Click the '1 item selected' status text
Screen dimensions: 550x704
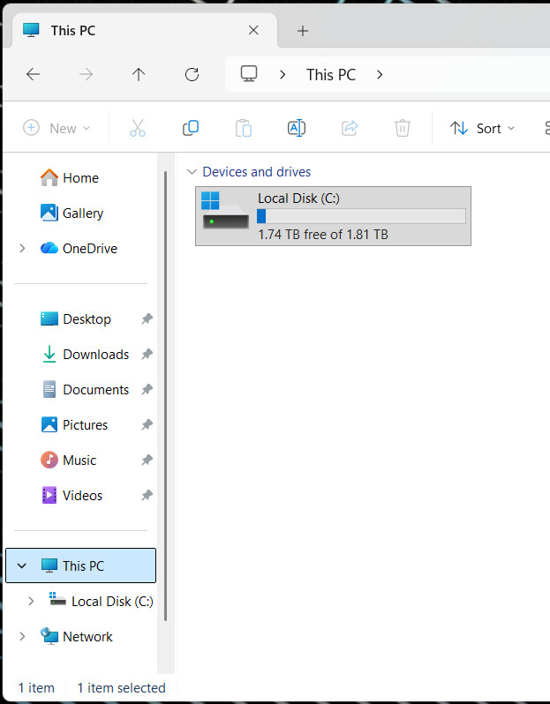pos(121,688)
